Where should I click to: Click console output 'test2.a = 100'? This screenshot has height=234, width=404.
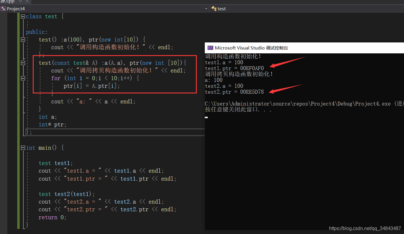(x=224, y=86)
